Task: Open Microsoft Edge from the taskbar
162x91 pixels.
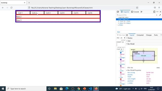Action: click(x=67, y=89)
